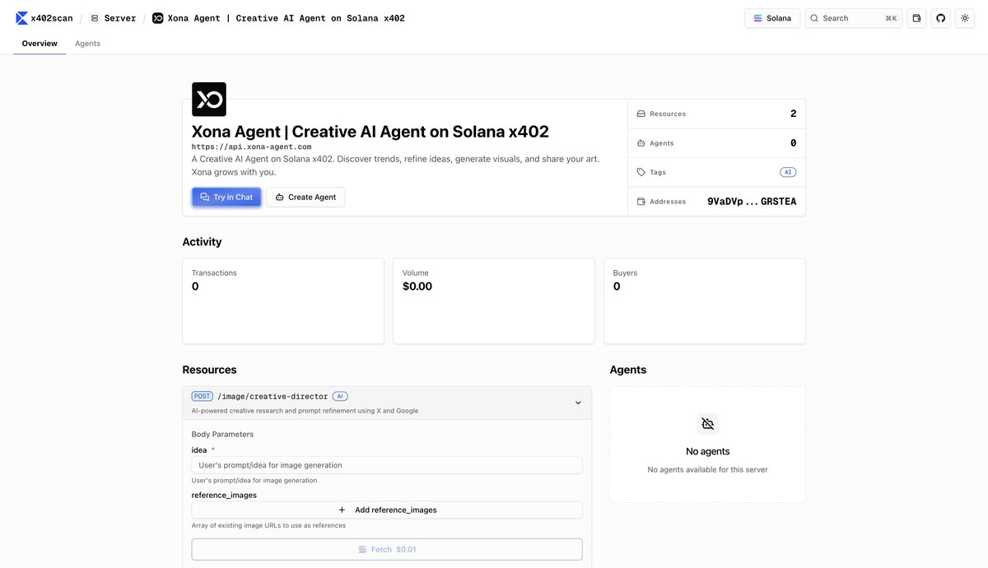Viewport: 988px width, 568px height.
Task: Click the x402scan logo icon
Action: 21,18
